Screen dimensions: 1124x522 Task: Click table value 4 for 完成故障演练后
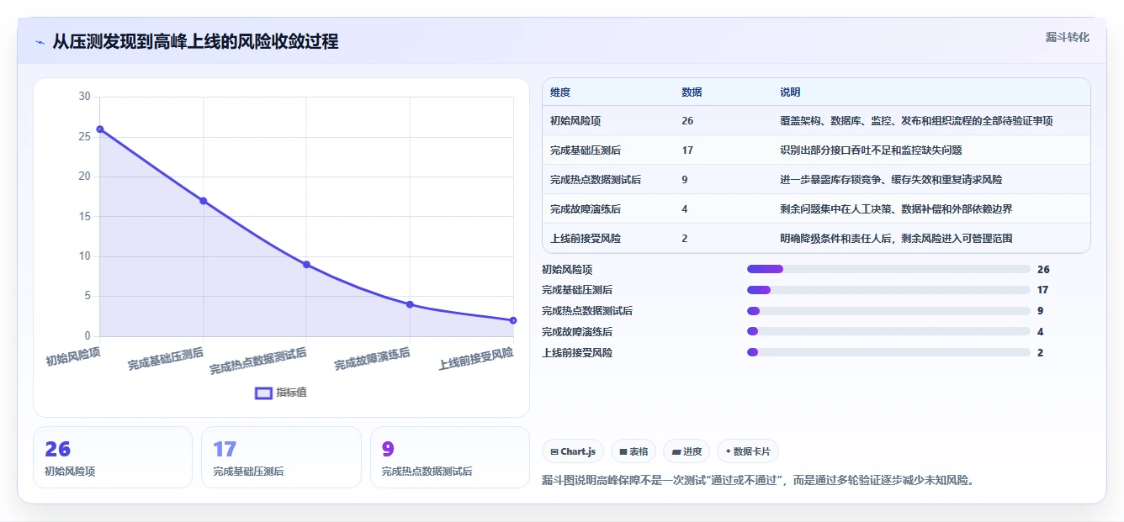coord(685,209)
